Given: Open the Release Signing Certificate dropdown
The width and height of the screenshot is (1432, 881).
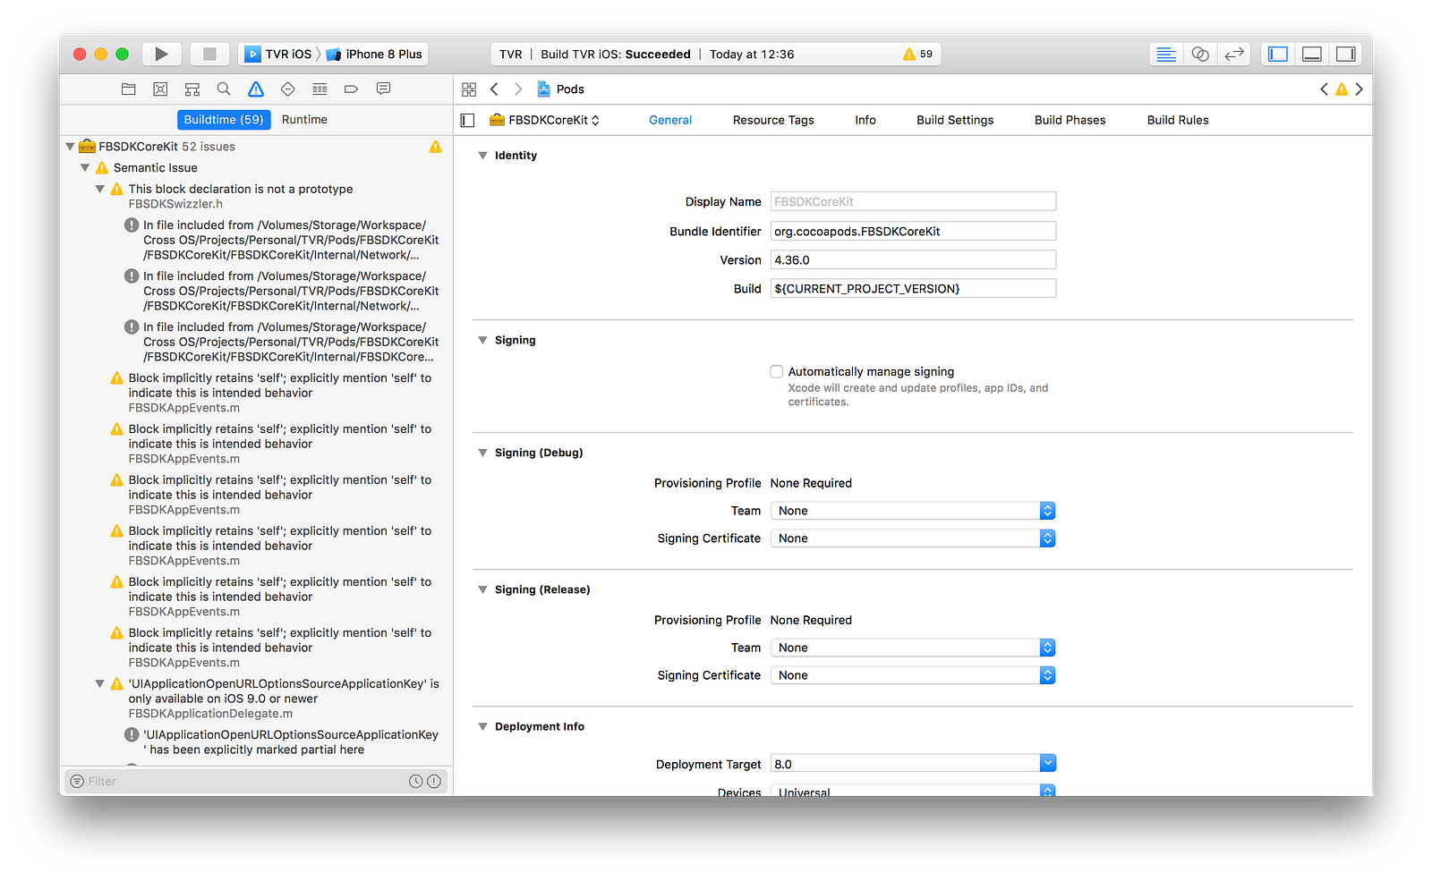Looking at the screenshot, I should [913, 675].
